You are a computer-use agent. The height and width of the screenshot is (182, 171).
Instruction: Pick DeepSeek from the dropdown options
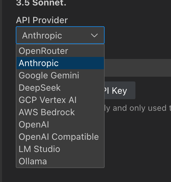[60, 88]
